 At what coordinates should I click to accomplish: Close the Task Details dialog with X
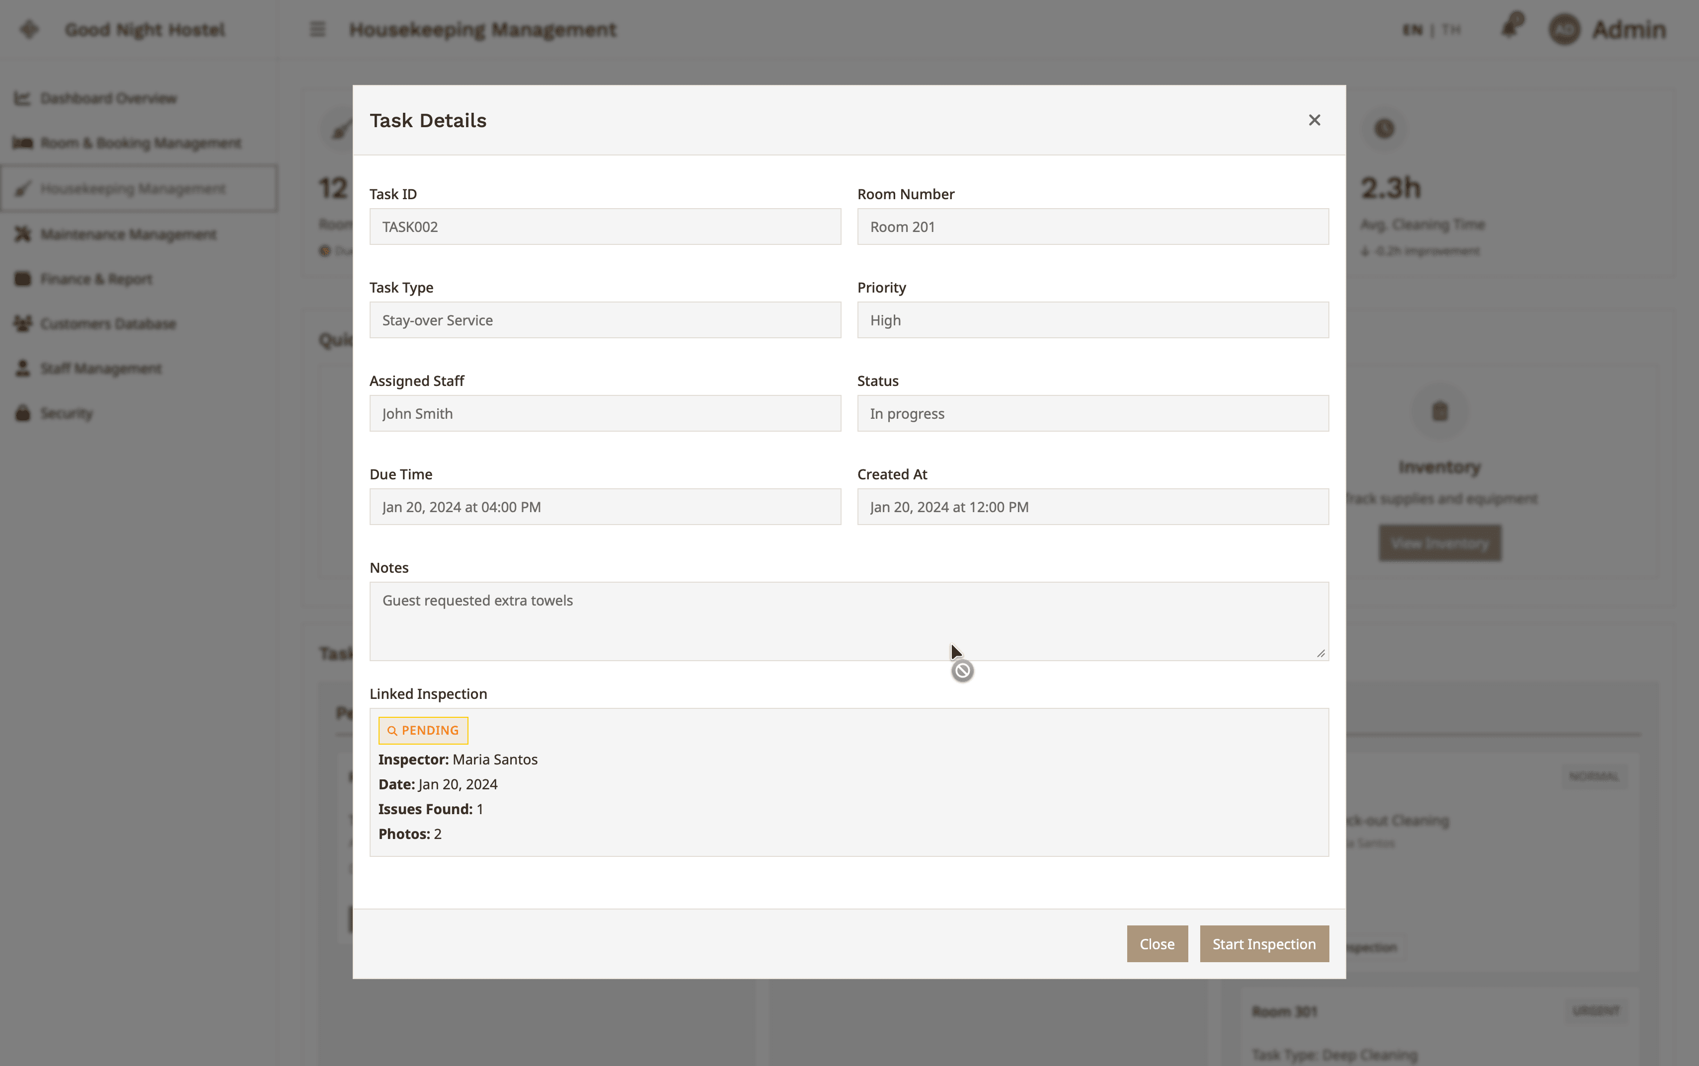pos(1314,121)
